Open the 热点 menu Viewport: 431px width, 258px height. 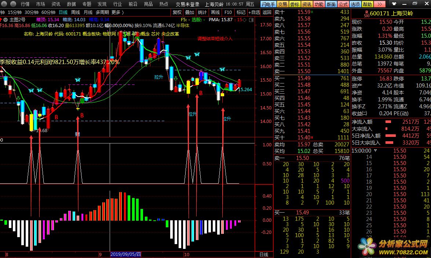[164, 4]
